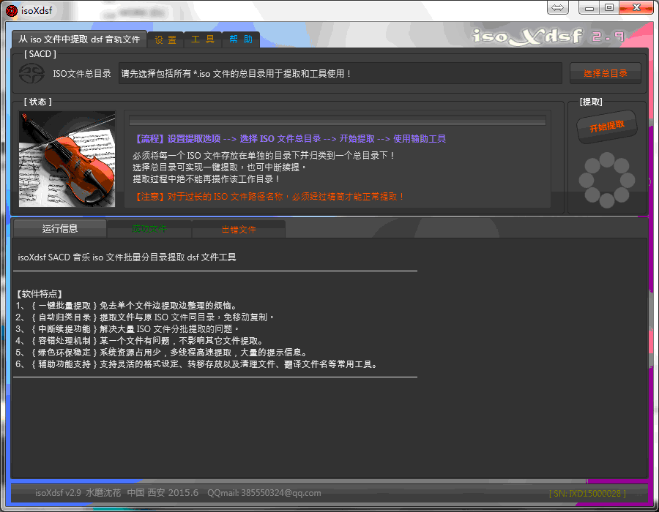Click the ISO directory path field

tap(340, 73)
